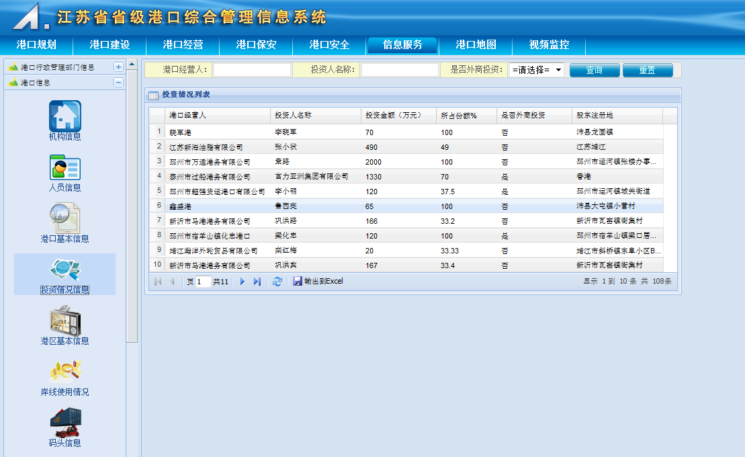
Task: Click the 重置 button
Action: (x=647, y=70)
